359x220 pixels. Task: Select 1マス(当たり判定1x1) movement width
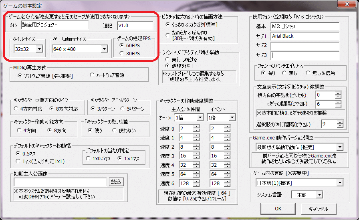[x=18, y=161]
